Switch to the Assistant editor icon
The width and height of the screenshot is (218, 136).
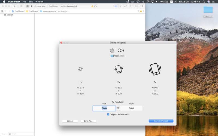point(121,6)
